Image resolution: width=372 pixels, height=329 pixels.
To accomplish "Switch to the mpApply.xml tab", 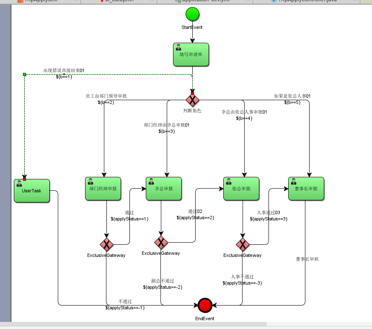I will tap(46, 1).
